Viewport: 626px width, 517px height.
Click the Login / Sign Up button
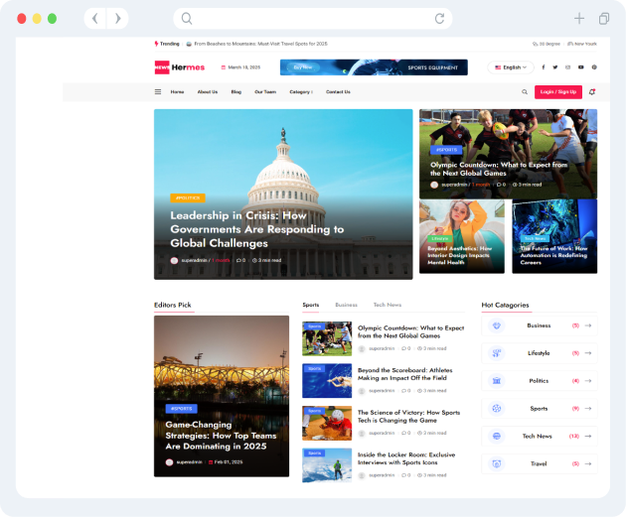point(558,92)
